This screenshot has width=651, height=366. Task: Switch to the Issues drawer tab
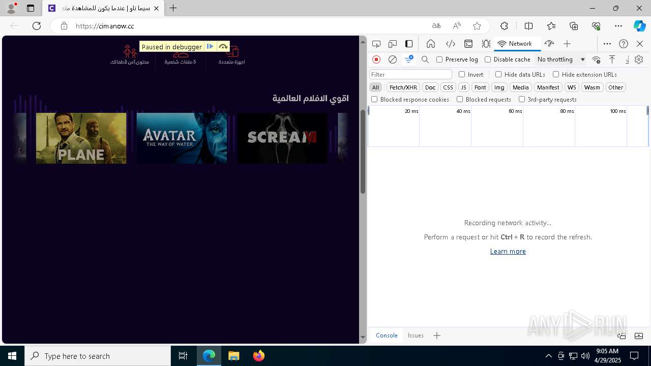[x=416, y=335]
